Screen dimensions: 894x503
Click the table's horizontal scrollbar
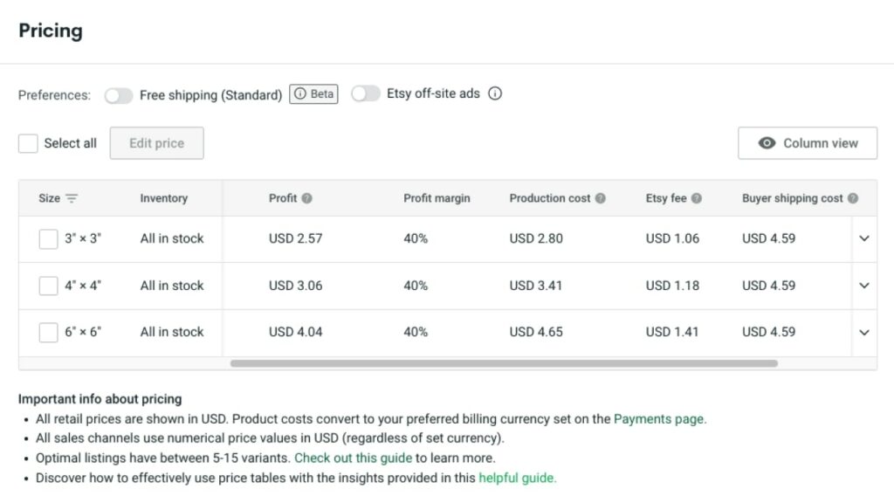[x=503, y=363]
